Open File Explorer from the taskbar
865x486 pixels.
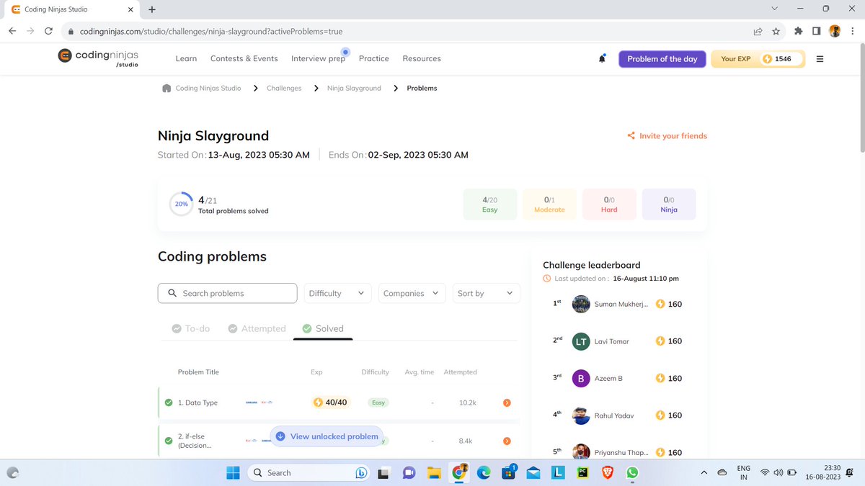[433, 472]
